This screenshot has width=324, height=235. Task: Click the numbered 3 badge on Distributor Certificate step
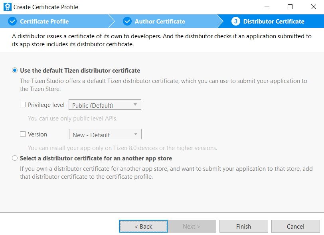click(x=235, y=21)
